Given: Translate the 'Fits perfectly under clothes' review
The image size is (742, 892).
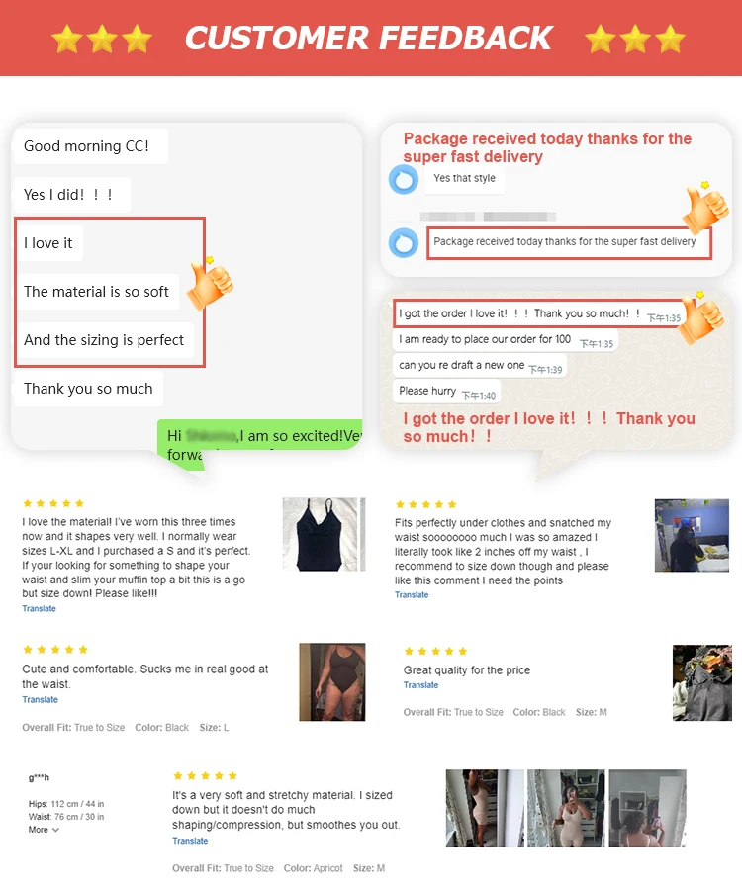Looking at the screenshot, I should 412,595.
